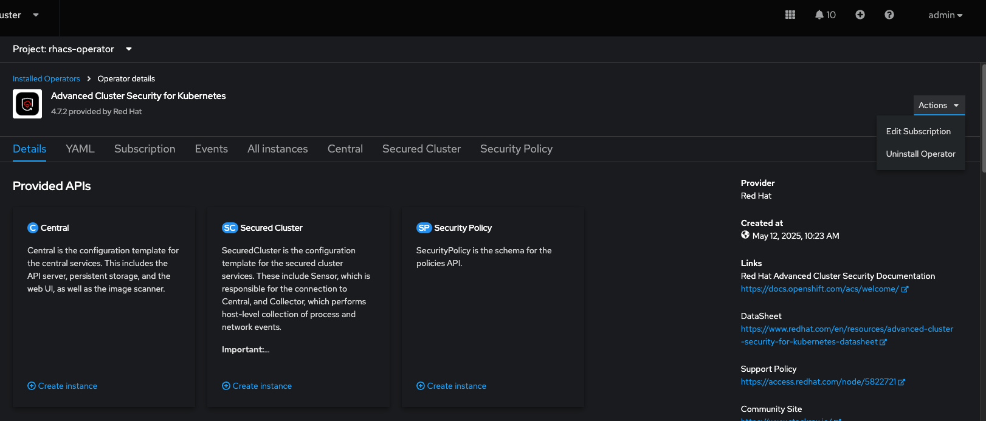
Task: Click the Security Policy card title
Action: (463, 228)
